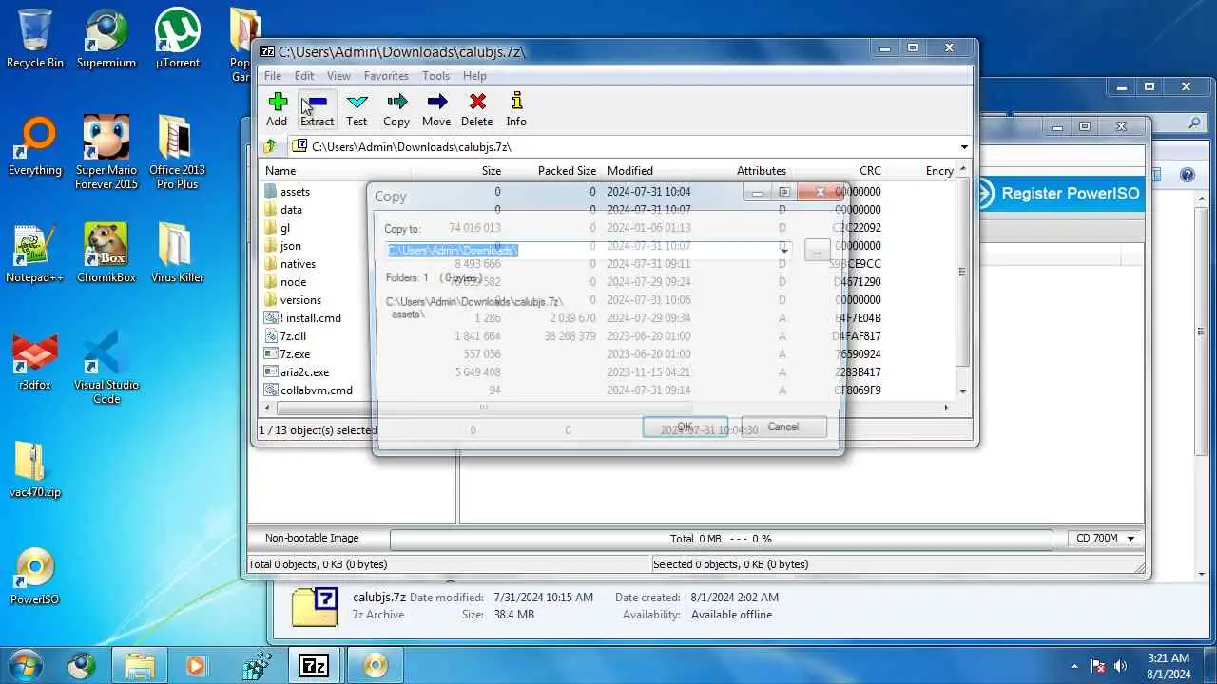Click Cancel in the Copy dialog
Viewport: 1217px width, 684px height.
(783, 427)
